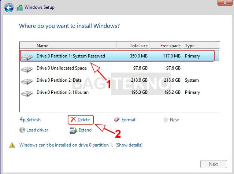This screenshot has height=174, width=234.
Task: Click the 97.6 GB free space cell
Action: [x=173, y=68]
